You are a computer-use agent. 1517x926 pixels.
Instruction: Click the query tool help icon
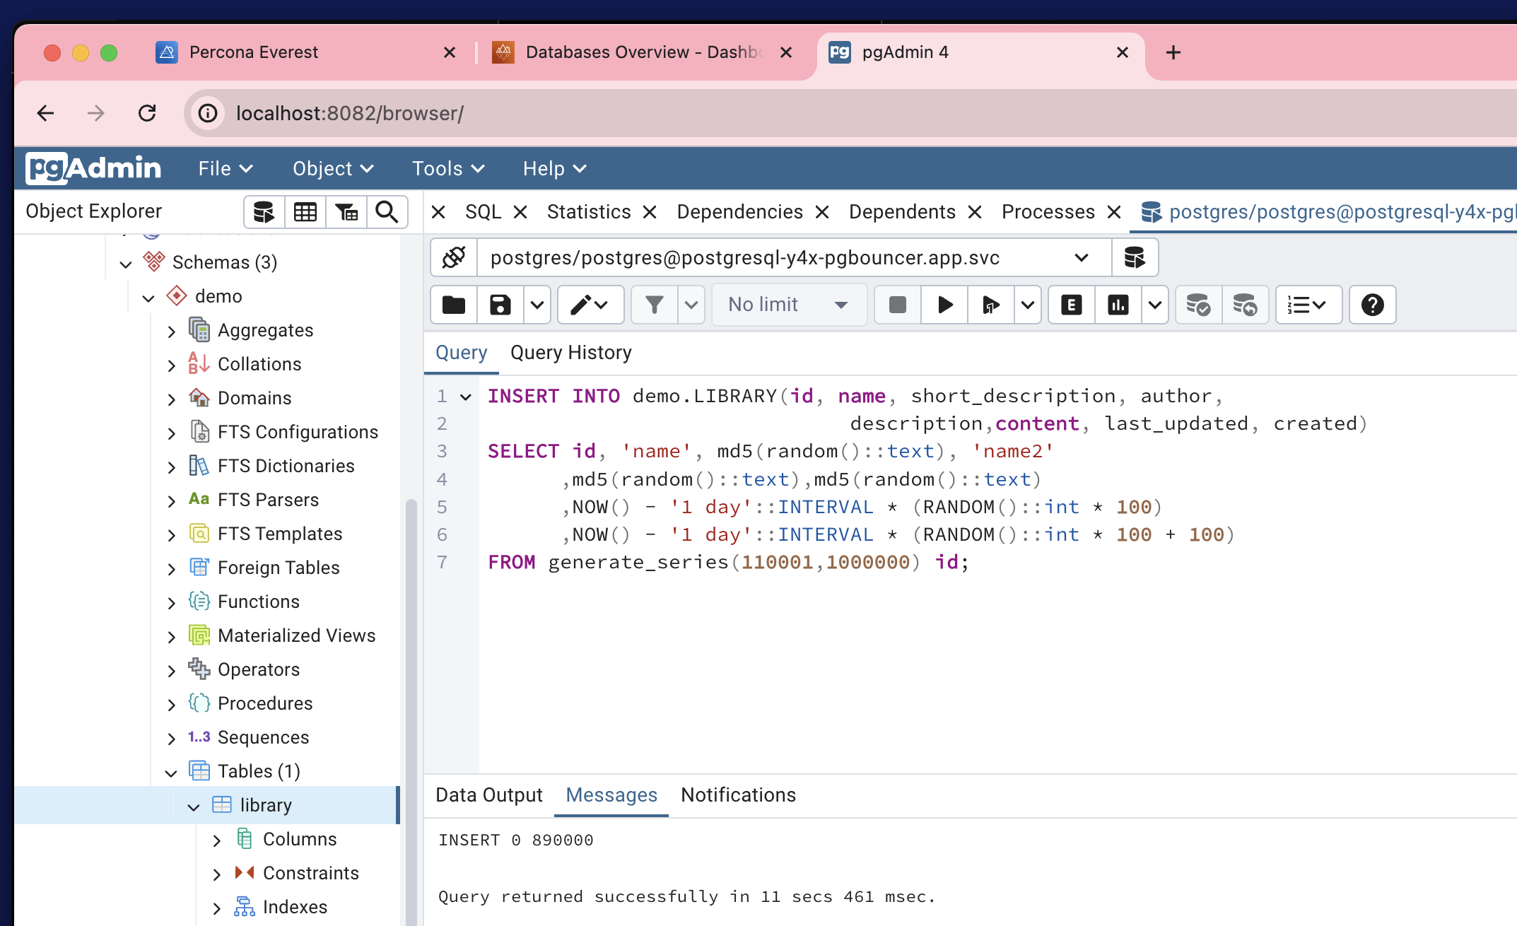point(1372,305)
